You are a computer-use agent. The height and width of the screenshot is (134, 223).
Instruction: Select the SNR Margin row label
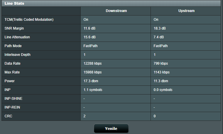click(14, 28)
